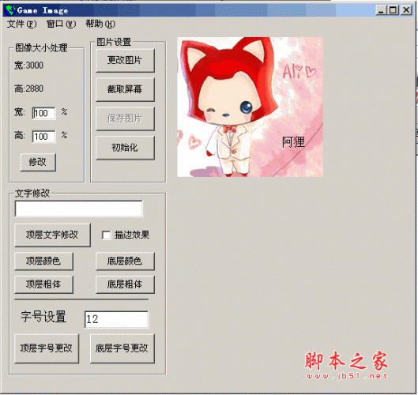The width and height of the screenshot is (418, 395).
Task: Close the Game Image window
Action: pos(406,10)
